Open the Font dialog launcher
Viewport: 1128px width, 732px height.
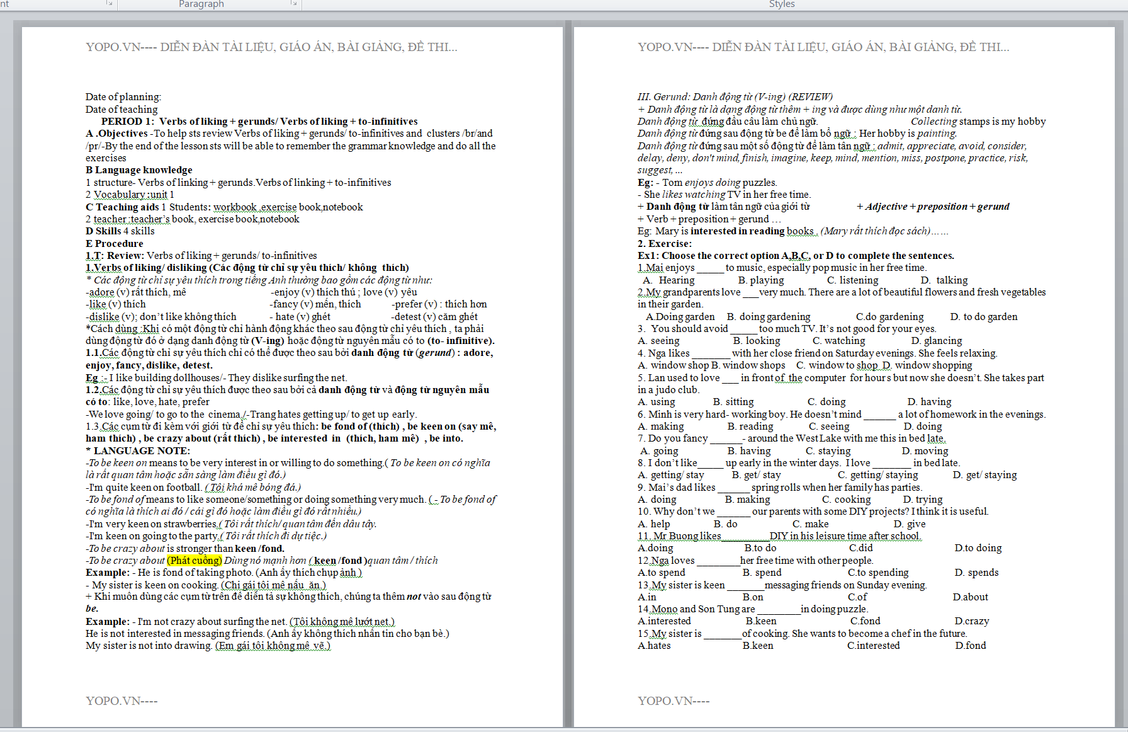tap(109, 4)
